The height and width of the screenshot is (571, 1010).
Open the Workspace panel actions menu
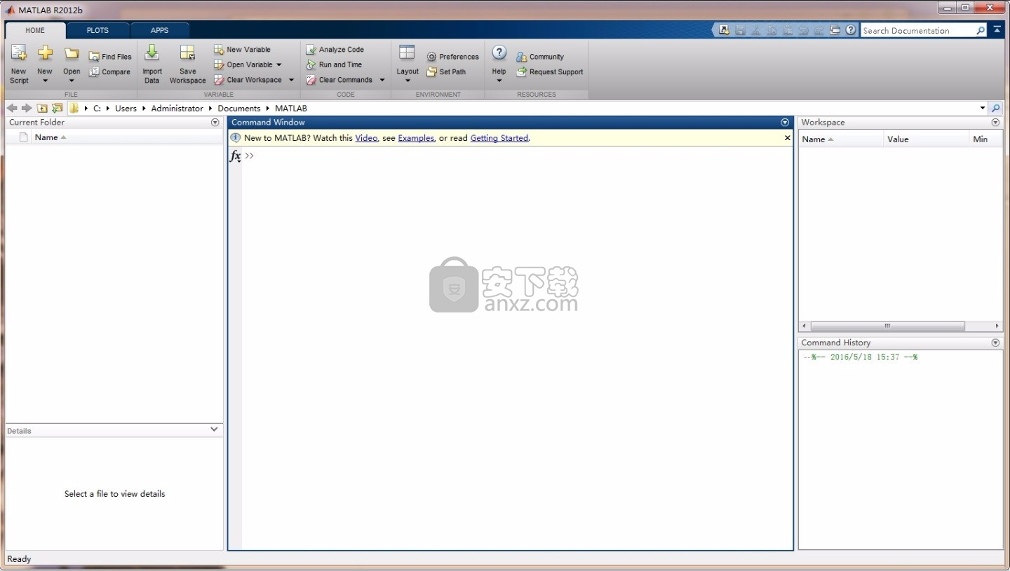tap(995, 123)
